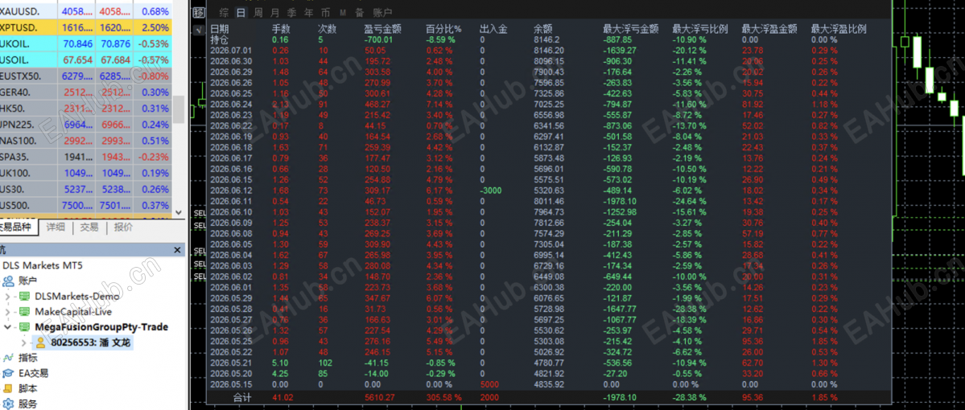
Task: Expand the DLSMarkets-Demo tree node
Action: pos(7,297)
